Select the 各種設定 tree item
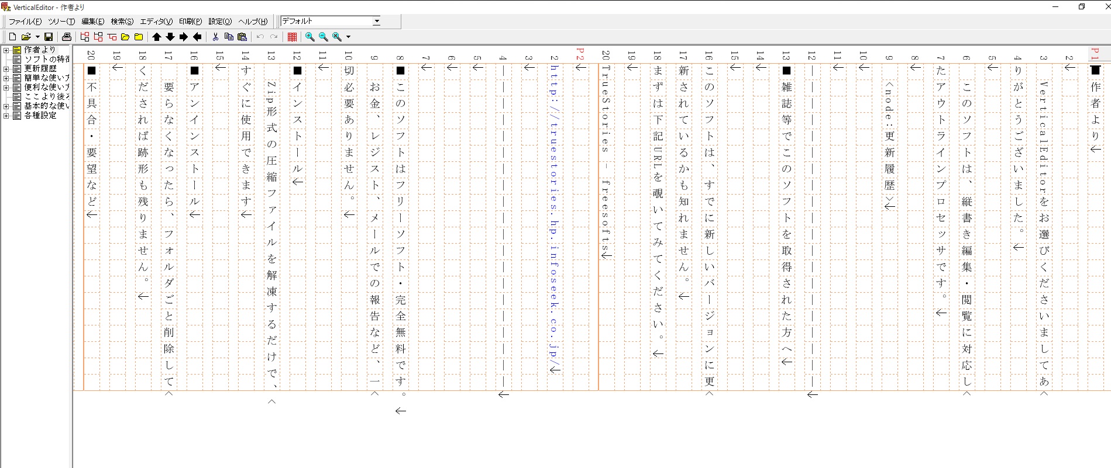The image size is (1111, 468). pos(40,116)
